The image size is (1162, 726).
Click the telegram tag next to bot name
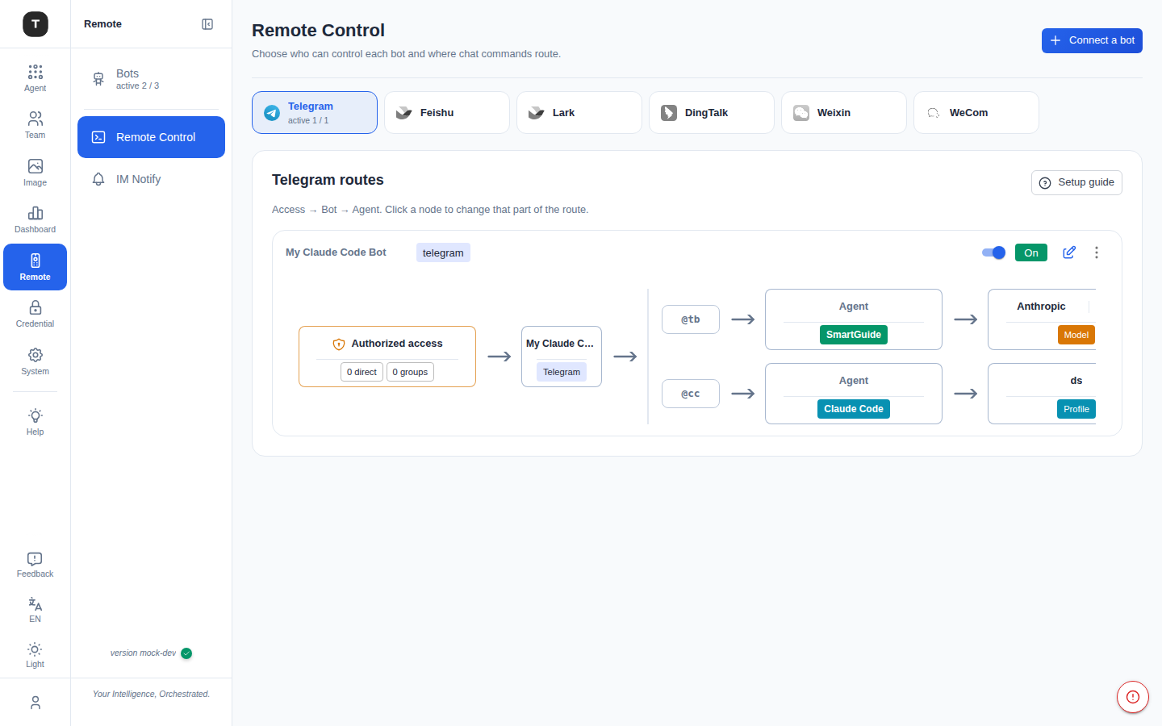point(443,252)
